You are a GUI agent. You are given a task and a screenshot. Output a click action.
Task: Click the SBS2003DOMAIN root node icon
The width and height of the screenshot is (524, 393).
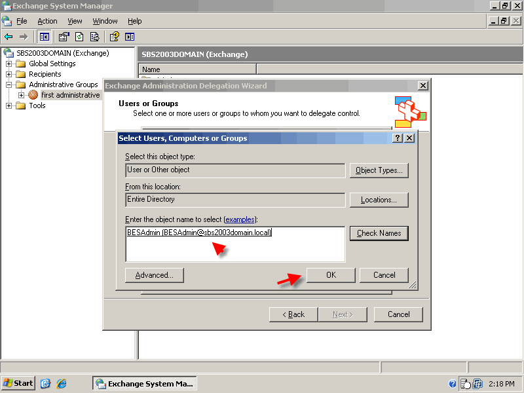[9, 53]
